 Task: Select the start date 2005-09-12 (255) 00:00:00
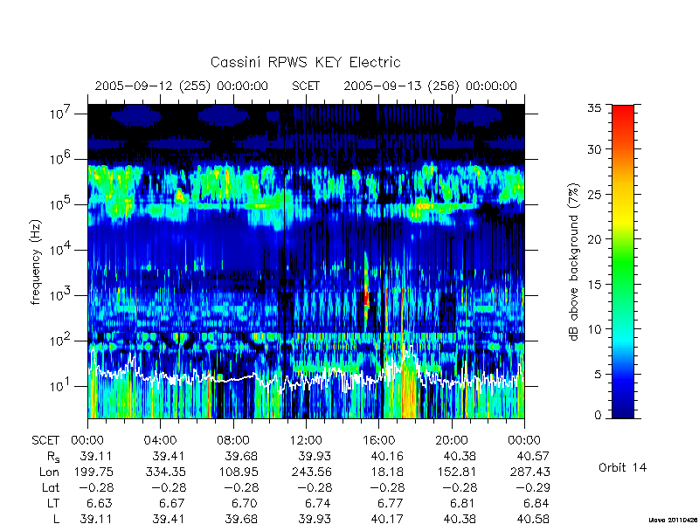point(182,86)
